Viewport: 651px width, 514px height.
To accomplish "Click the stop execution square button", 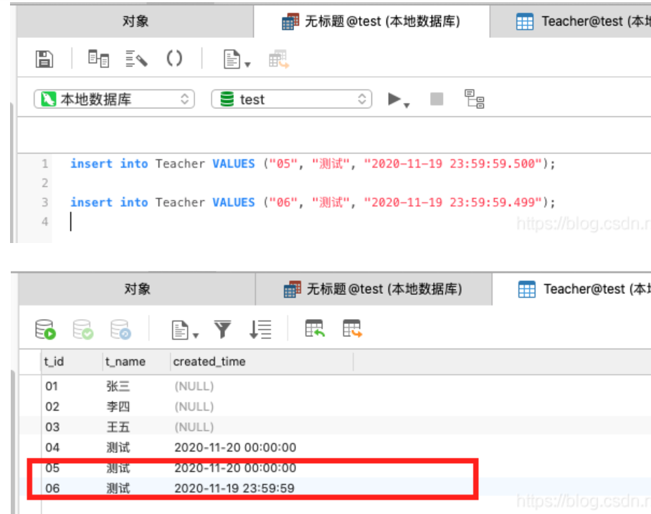I will [437, 99].
